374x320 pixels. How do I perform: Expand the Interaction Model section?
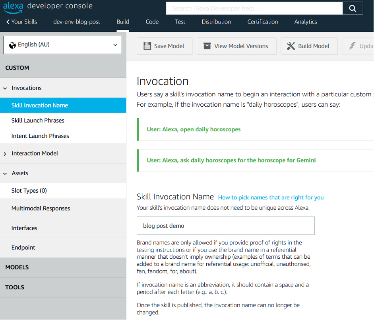click(x=5, y=153)
